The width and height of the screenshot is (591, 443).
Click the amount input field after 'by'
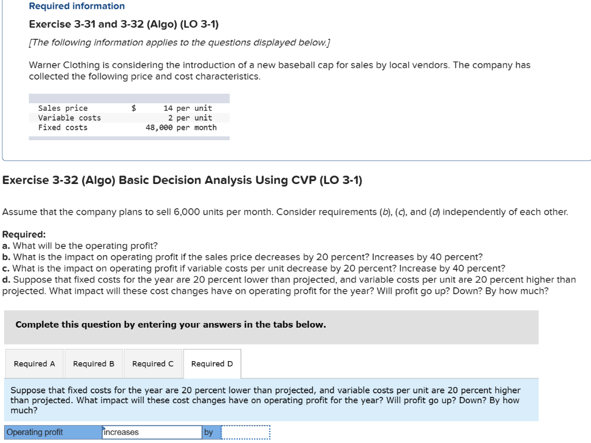click(x=246, y=431)
